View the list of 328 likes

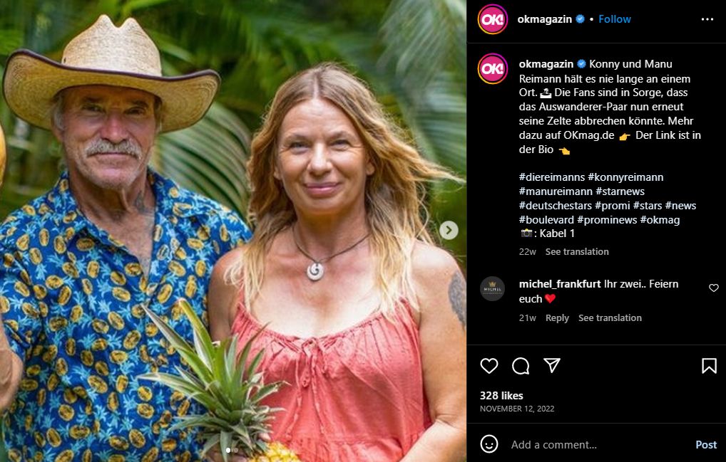click(x=501, y=396)
